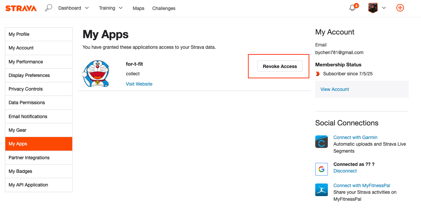This screenshot has width=421, height=213.
Task: Open the Maps menu item
Action: click(x=138, y=8)
